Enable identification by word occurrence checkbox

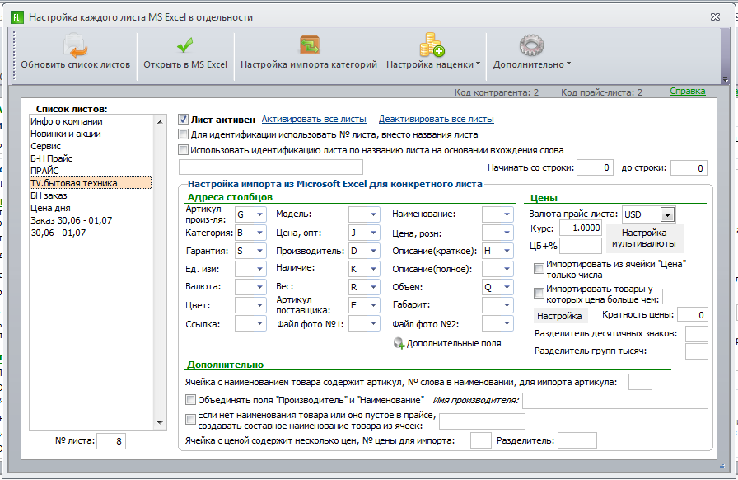click(x=183, y=150)
